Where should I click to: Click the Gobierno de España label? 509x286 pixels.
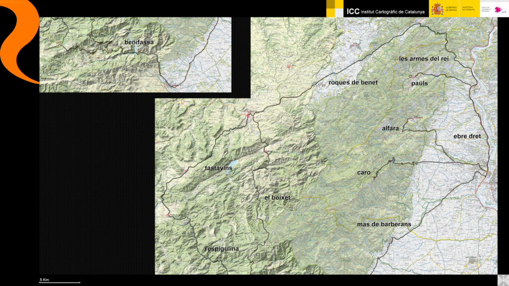[x=452, y=9]
